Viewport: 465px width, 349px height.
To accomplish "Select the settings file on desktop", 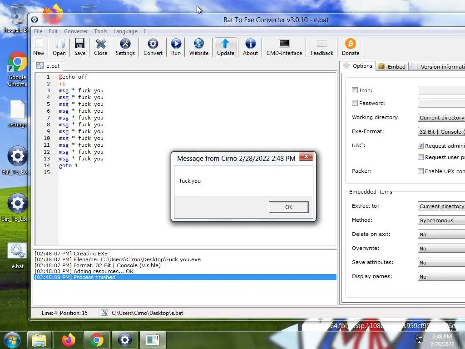I will point(17,114).
